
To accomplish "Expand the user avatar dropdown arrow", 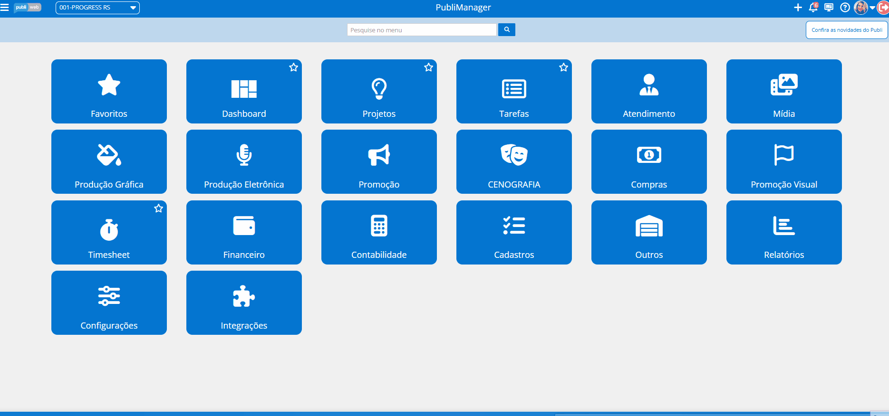I will point(872,8).
